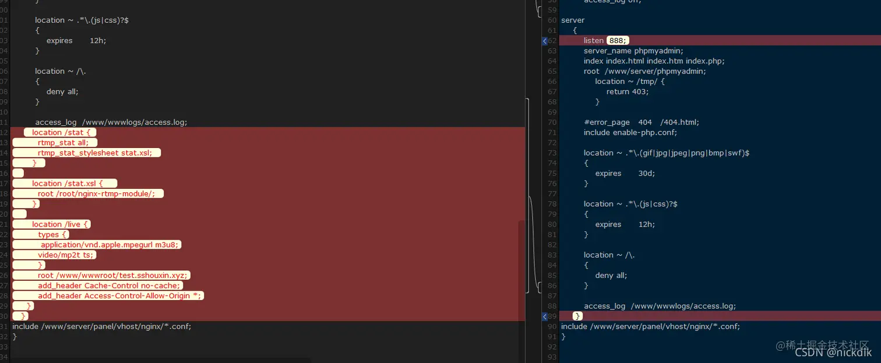
Task: Click left pane js|css location line
Action: (x=82, y=20)
